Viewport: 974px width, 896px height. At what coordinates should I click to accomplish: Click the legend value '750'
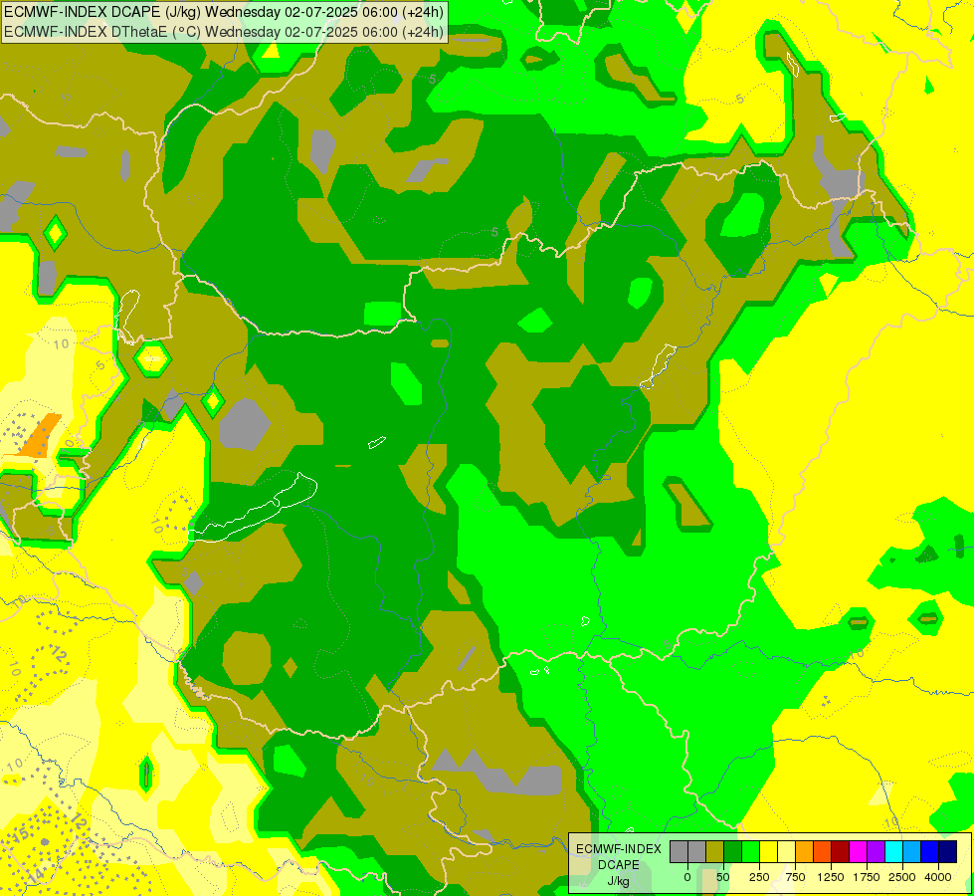pos(795,877)
